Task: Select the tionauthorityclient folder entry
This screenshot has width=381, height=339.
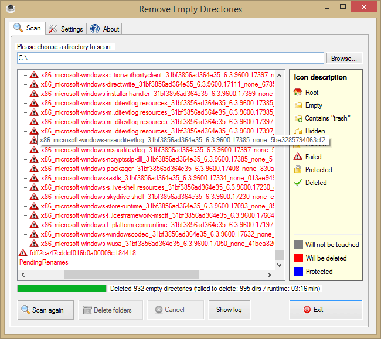Action: click(158, 75)
